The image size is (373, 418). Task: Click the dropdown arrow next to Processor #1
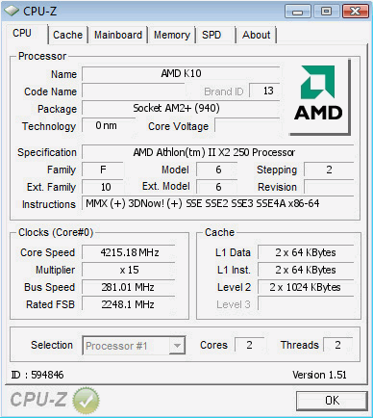coord(177,346)
